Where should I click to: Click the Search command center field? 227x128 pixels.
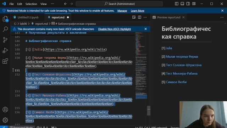pyautogui.click(x=119, y=4)
